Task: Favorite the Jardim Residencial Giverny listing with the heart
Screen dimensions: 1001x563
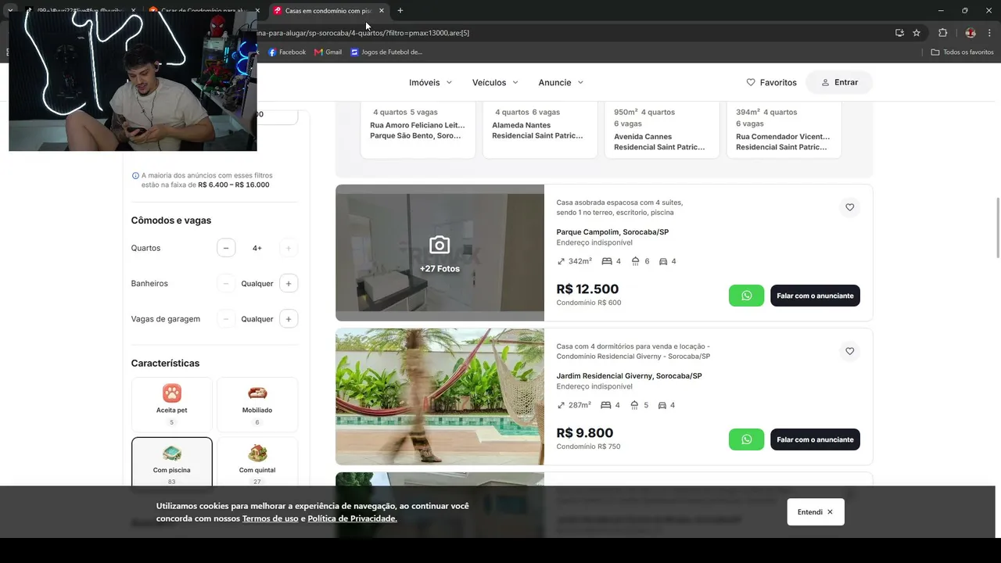Action: (849, 351)
